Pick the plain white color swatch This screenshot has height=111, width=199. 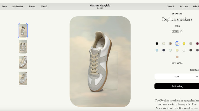[x=184, y=50]
